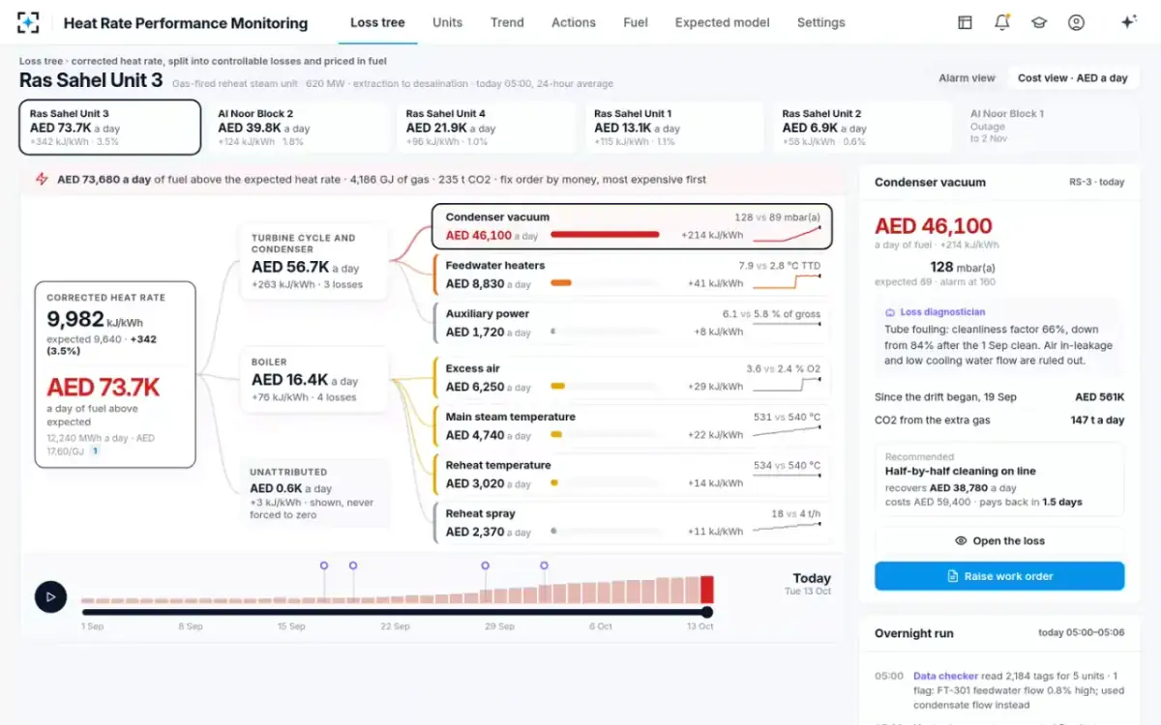Click the RS-3 today label
The width and height of the screenshot is (1161, 725).
1097,182
